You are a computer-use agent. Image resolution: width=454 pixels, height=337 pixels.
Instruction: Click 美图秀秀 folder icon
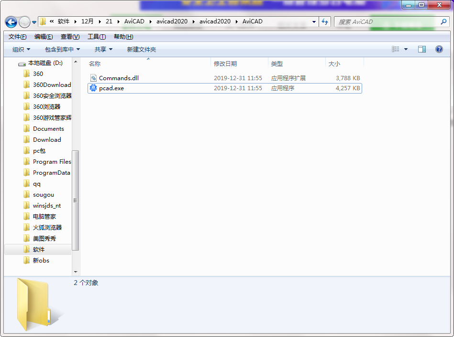(x=26, y=238)
